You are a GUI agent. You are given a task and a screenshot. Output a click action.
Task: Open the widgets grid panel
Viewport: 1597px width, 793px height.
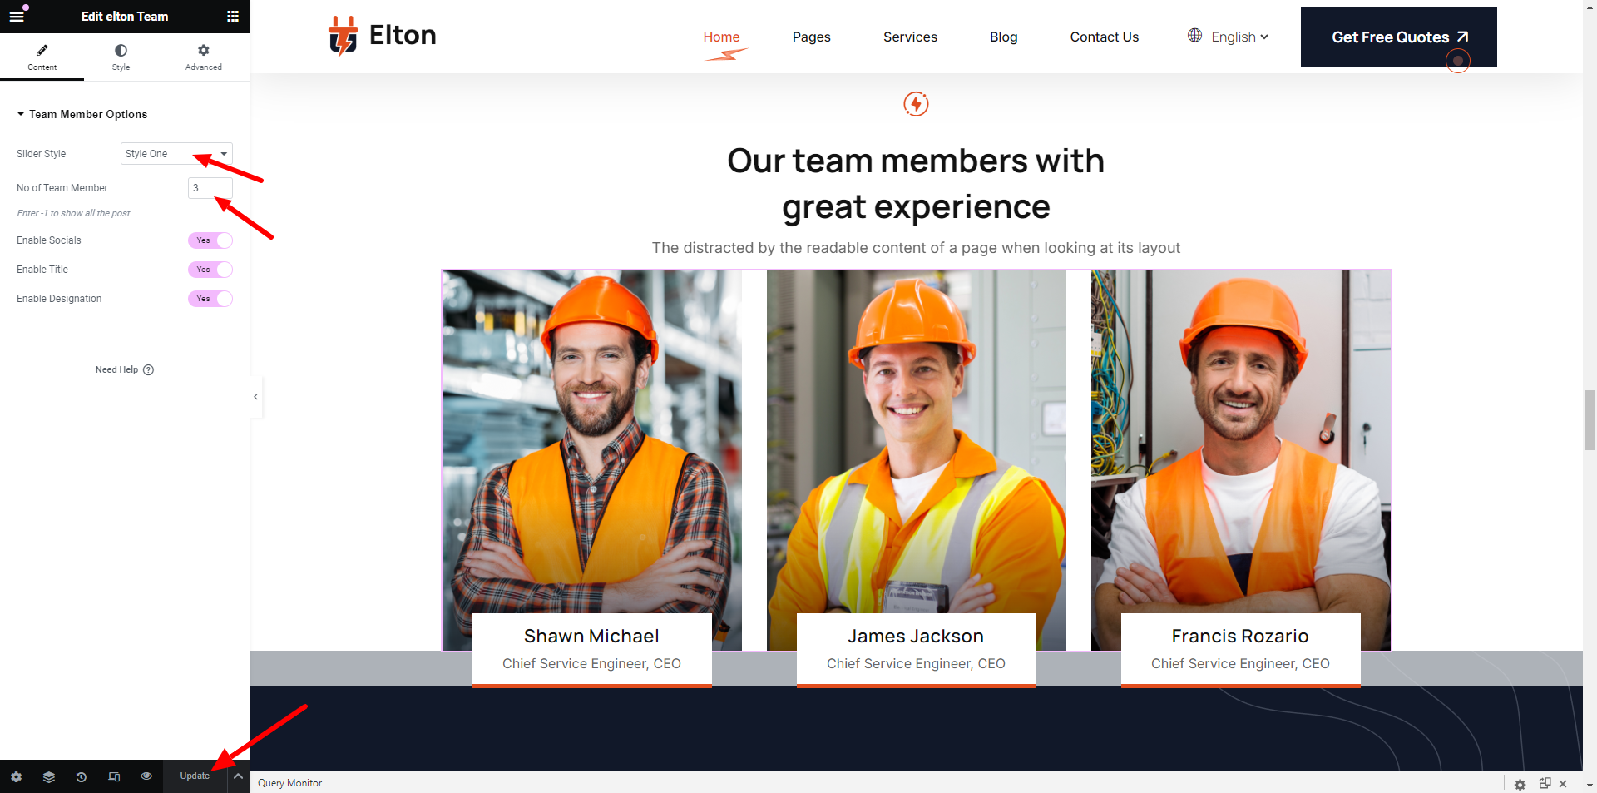pos(233,17)
